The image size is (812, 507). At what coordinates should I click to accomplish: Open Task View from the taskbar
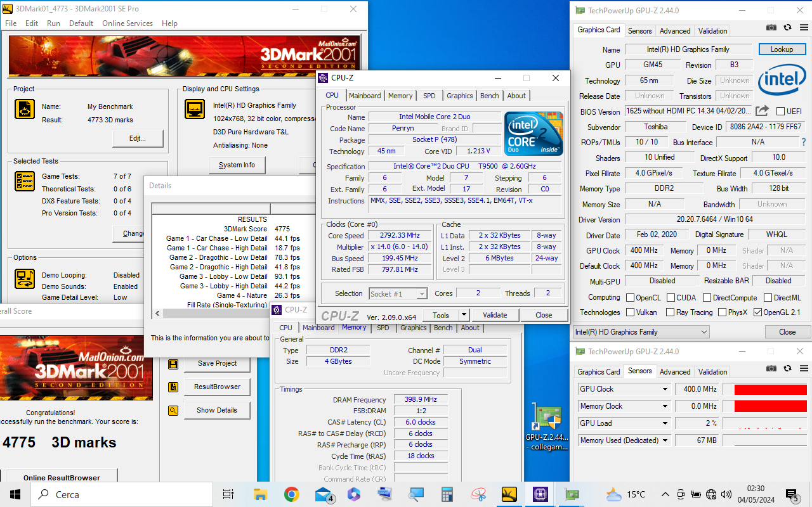(x=228, y=494)
